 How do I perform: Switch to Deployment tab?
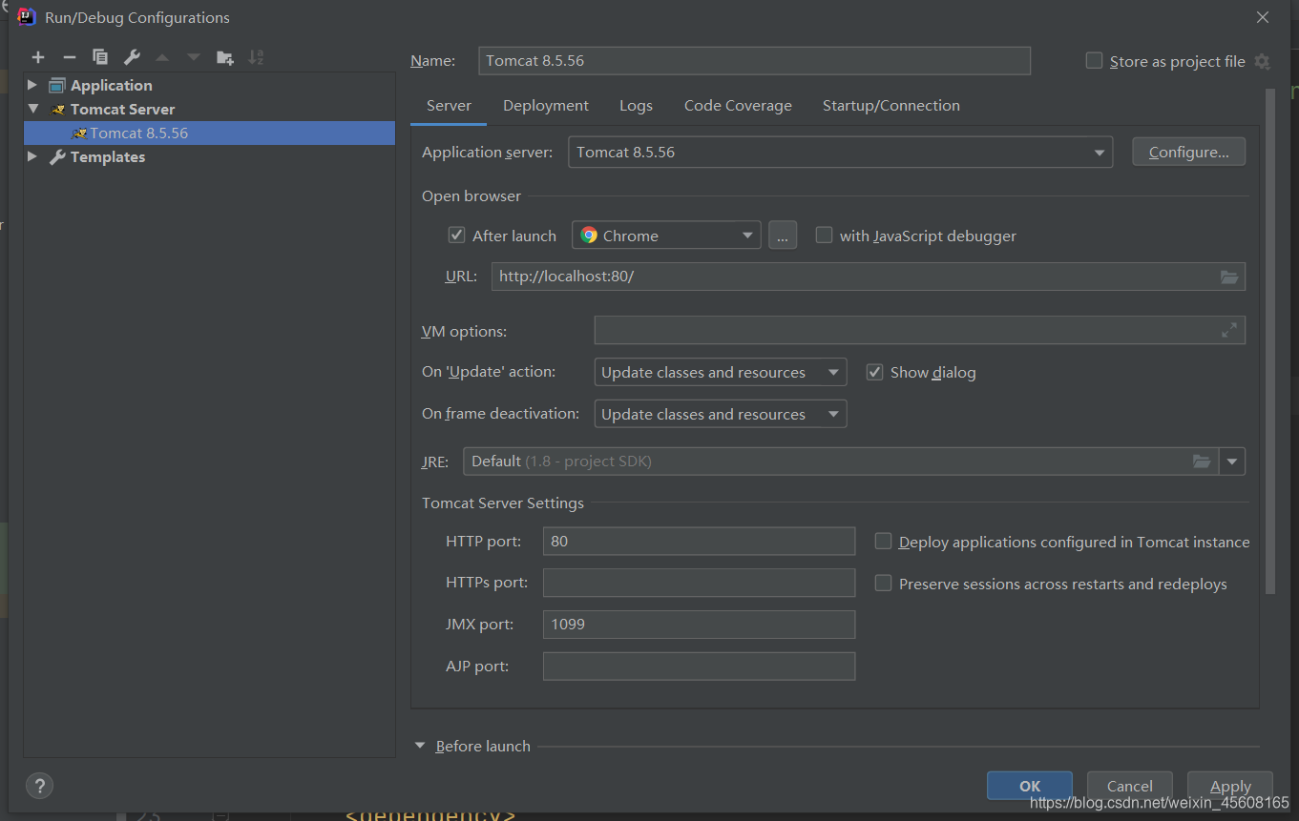click(546, 106)
